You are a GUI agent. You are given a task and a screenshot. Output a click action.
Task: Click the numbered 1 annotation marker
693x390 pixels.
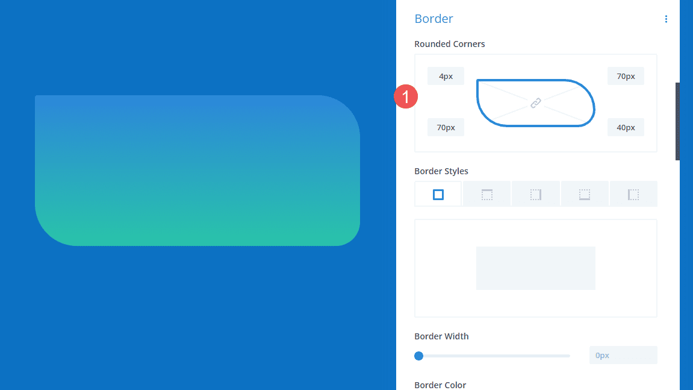406,96
